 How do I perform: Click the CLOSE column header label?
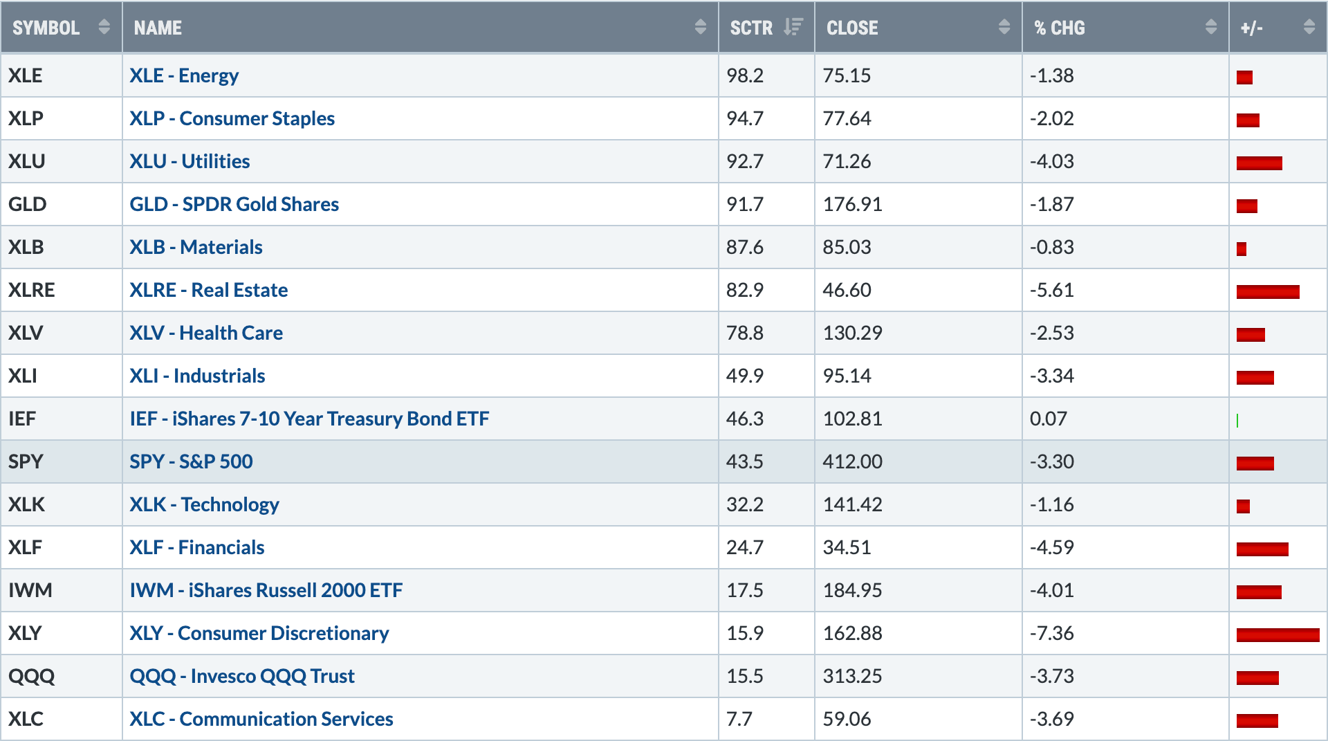point(852,28)
